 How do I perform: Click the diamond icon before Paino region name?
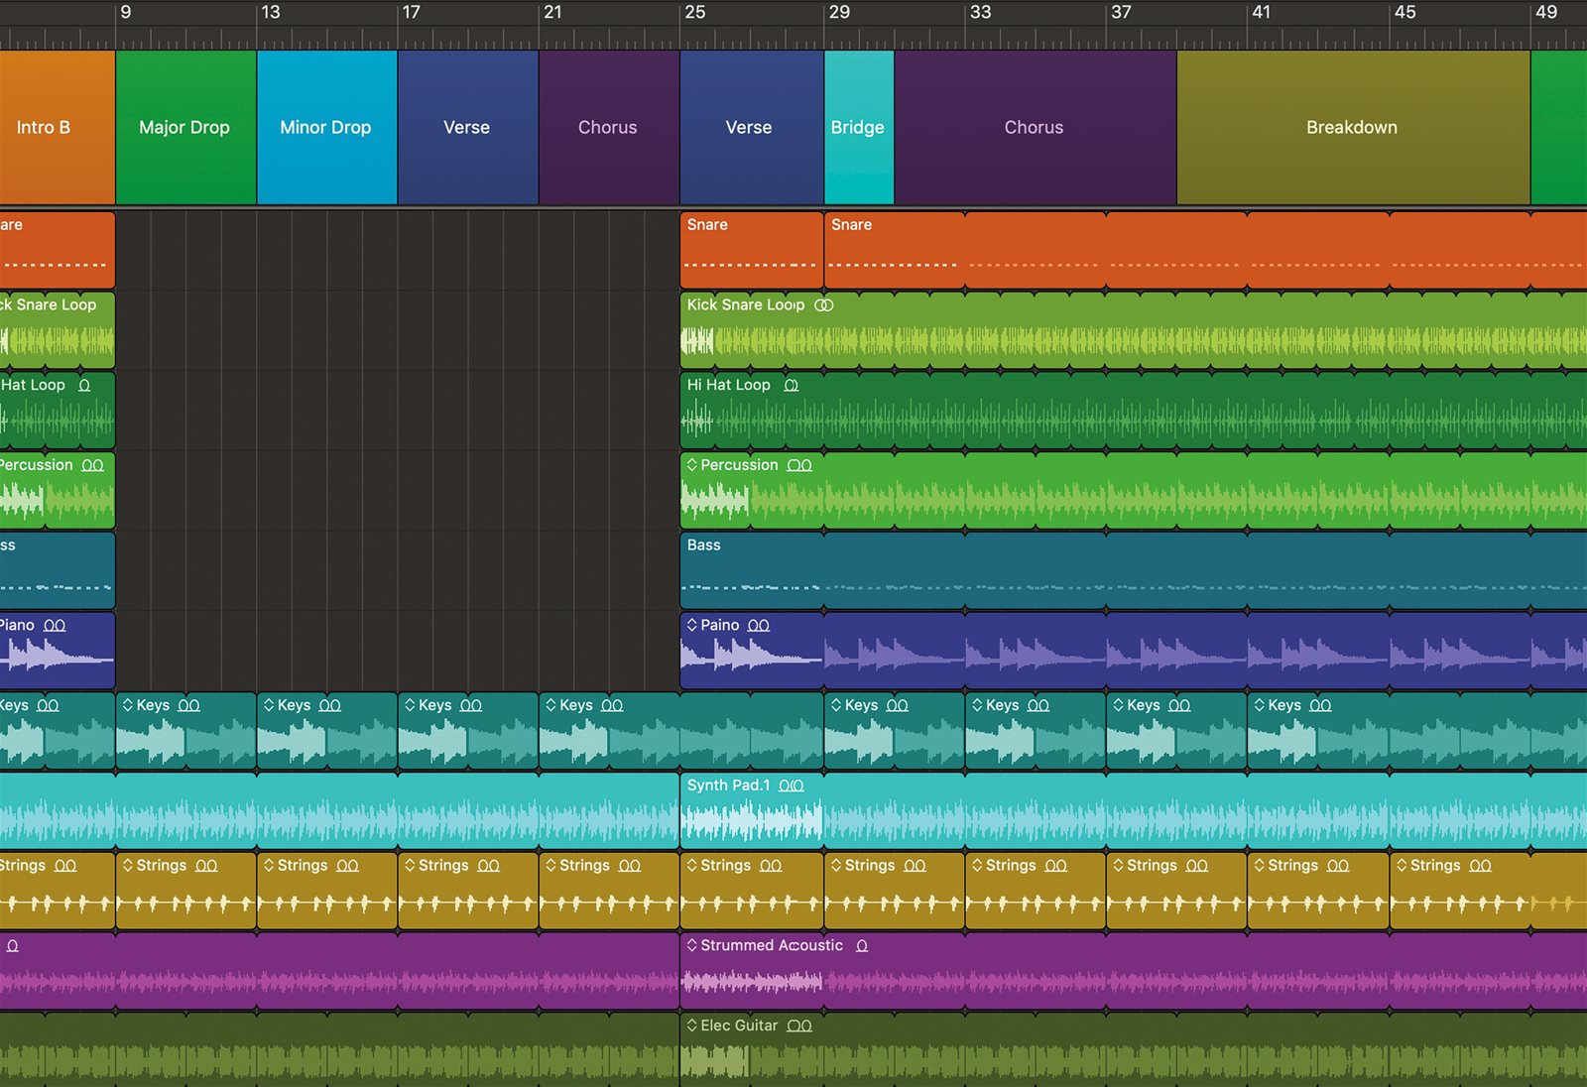691,625
